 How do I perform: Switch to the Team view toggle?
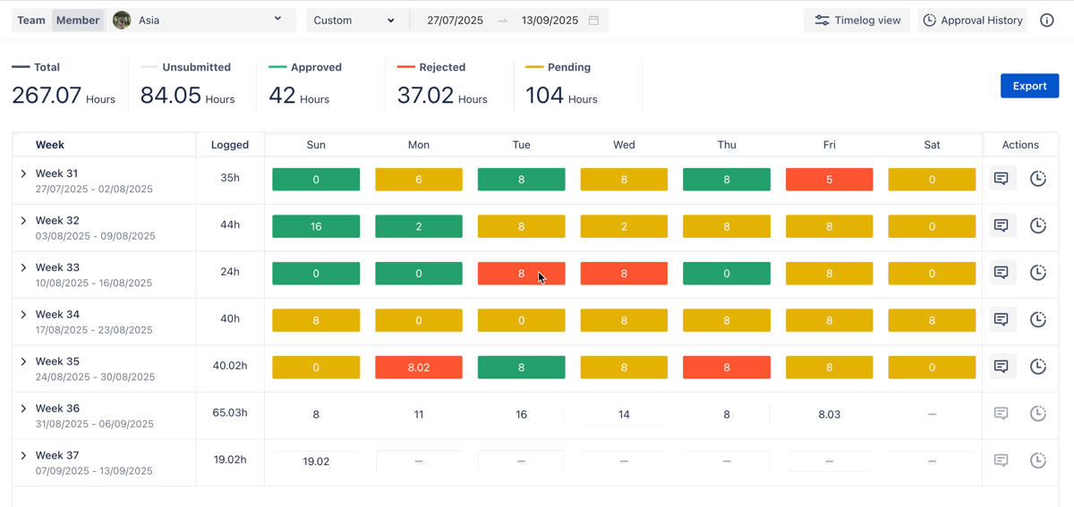pos(31,21)
